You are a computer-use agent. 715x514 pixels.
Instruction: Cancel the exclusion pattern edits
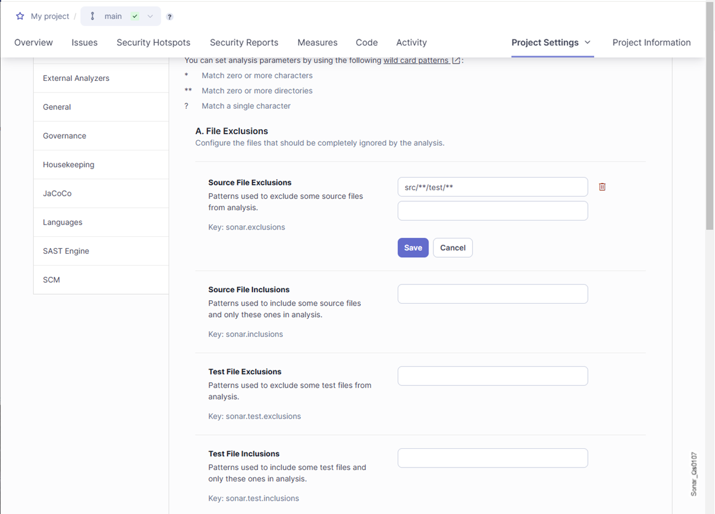click(452, 248)
